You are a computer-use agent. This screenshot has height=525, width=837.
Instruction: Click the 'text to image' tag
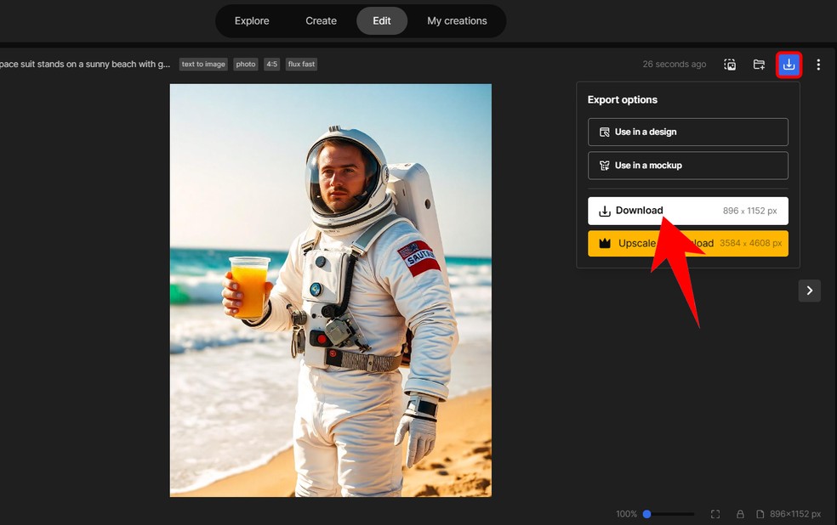pos(203,65)
